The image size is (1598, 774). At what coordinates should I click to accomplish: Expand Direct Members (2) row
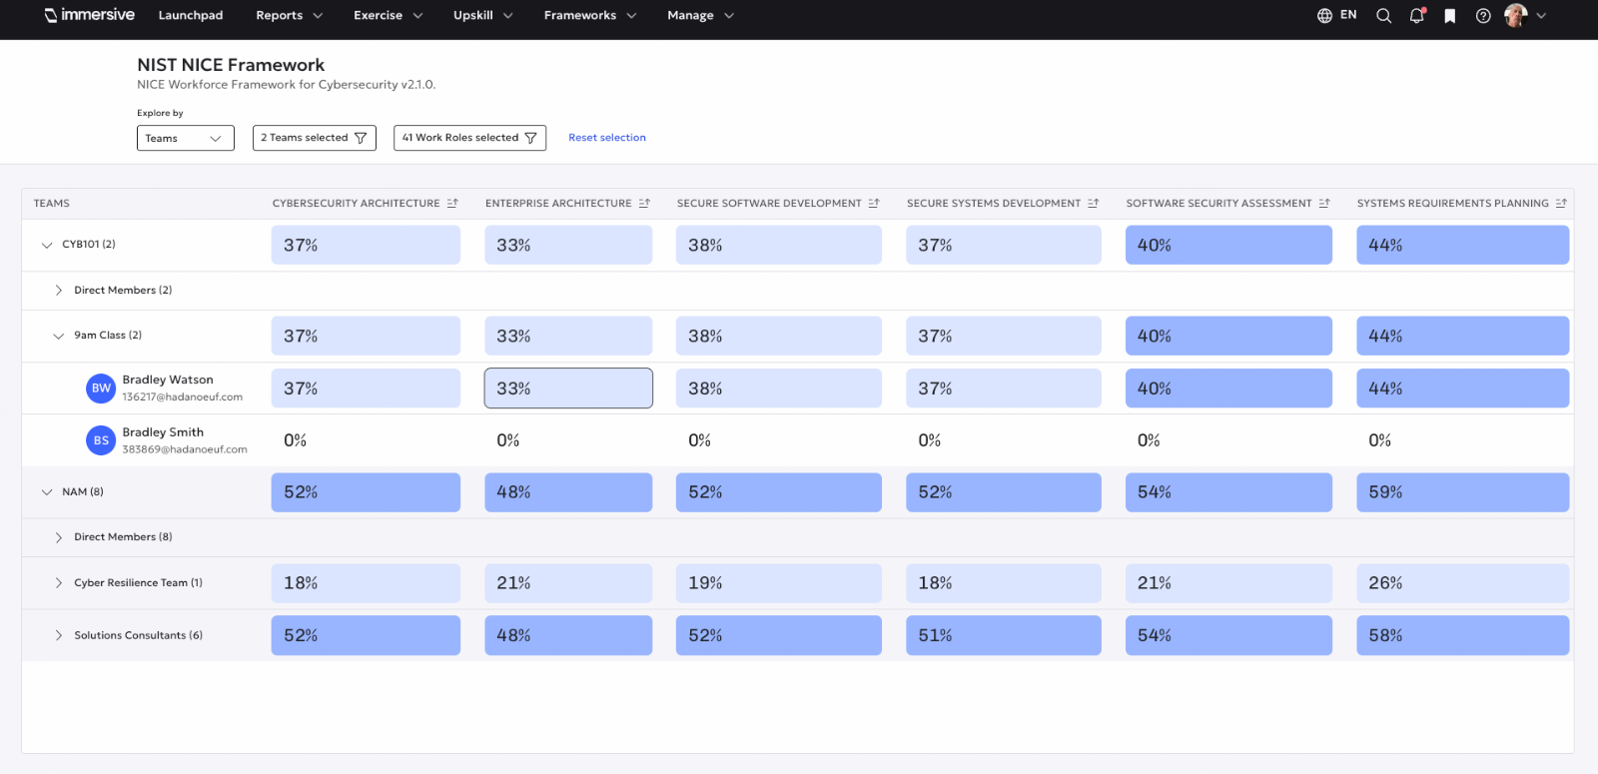pyautogui.click(x=59, y=291)
